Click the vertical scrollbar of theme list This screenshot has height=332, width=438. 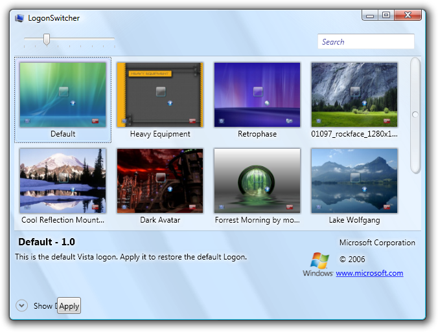(x=415, y=115)
